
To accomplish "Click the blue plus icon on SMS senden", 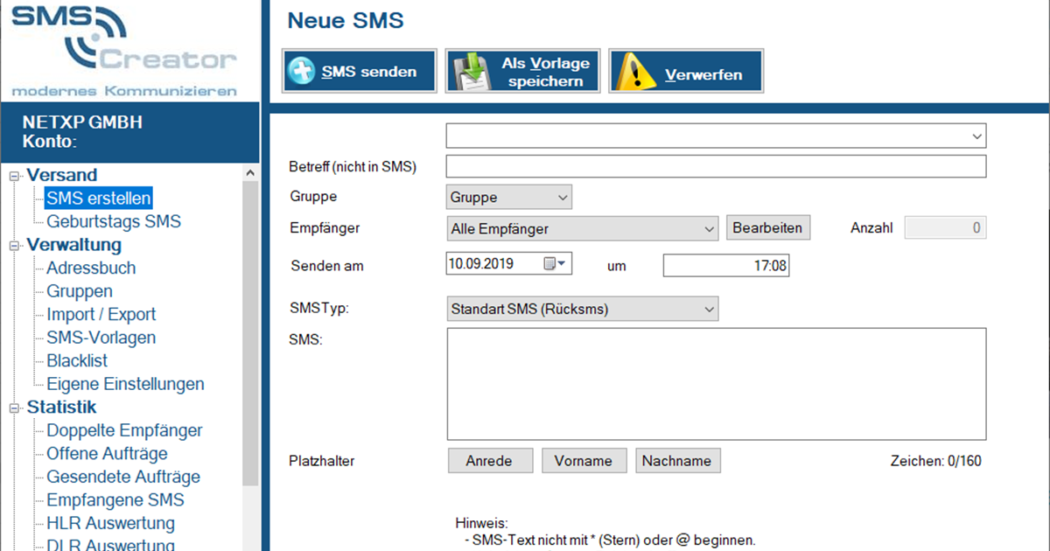I will [302, 72].
